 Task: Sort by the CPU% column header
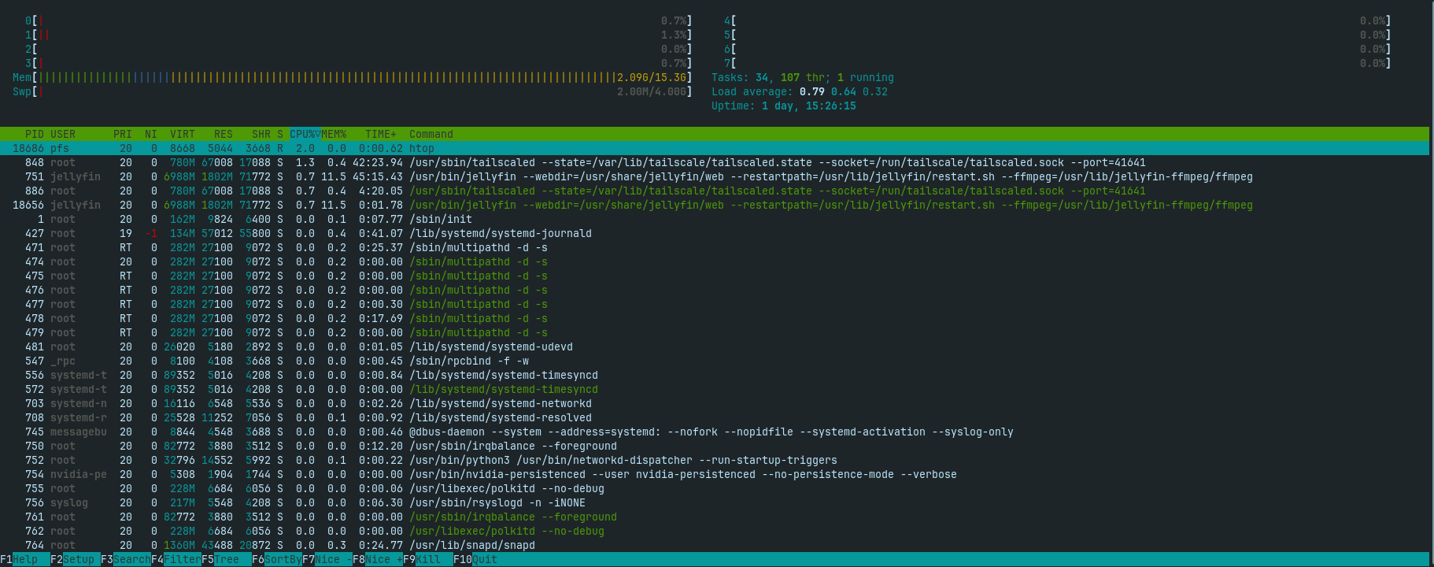coord(304,134)
